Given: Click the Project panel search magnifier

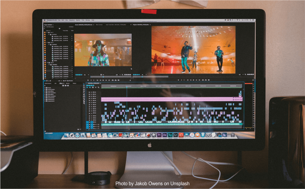Looking at the screenshot, I should (45, 29).
